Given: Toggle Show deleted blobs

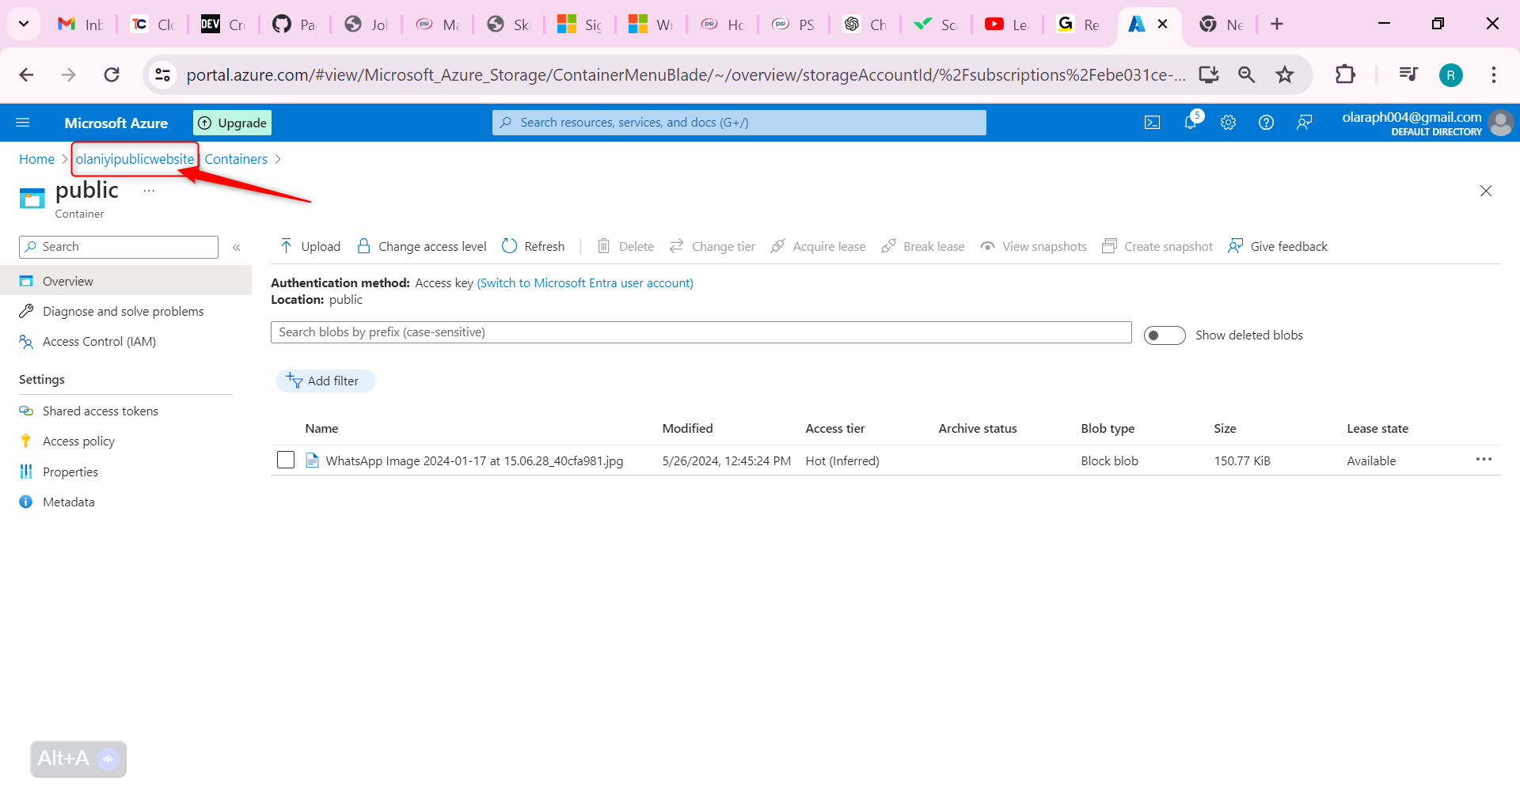Looking at the screenshot, I should [x=1165, y=335].
